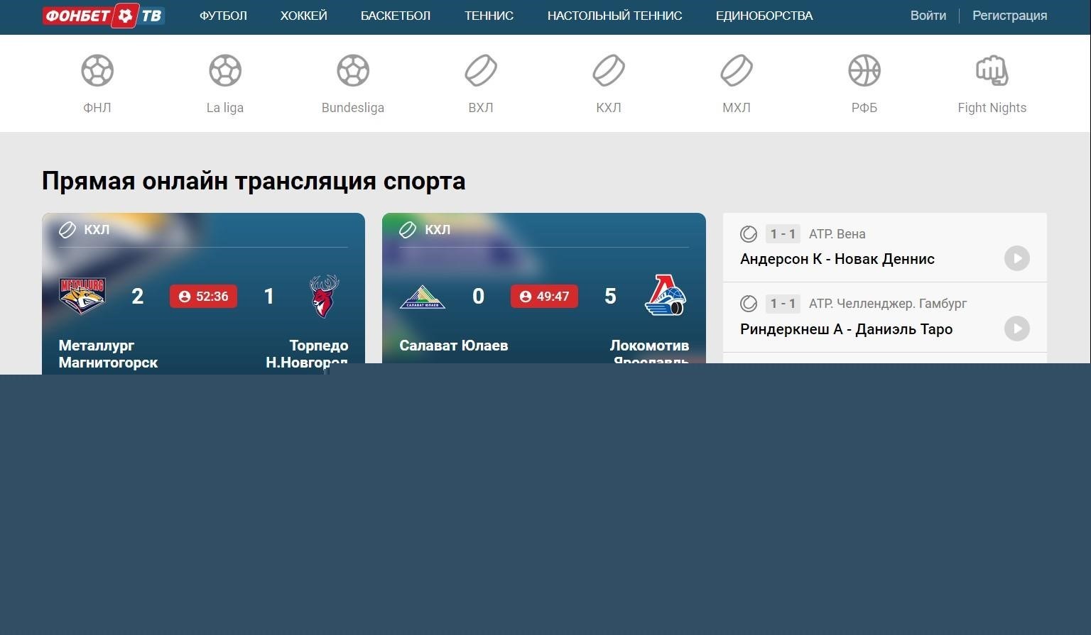
Task: Click the 1 - 1 score of Вена match
Action: click(x=783, y=234)
